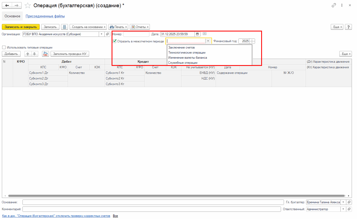Open calendar picker for the date field
Screen dimensions: 357x219
pyautogui.click(x=198, y=34)
